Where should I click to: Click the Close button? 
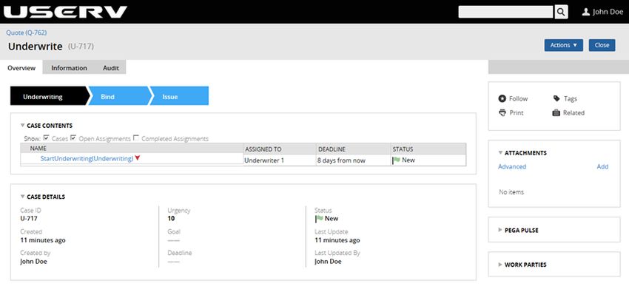pyautogui.click(x=602, y=45)
